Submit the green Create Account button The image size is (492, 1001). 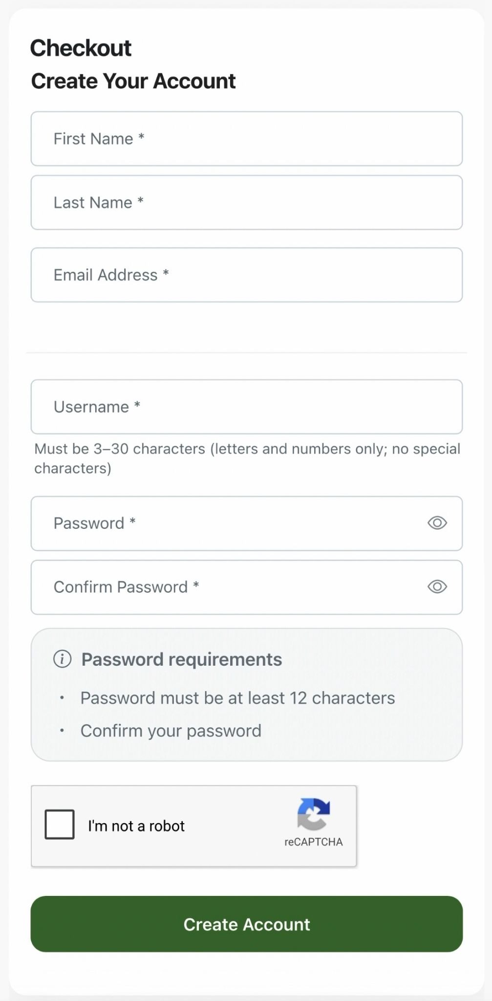pos(247,924)
